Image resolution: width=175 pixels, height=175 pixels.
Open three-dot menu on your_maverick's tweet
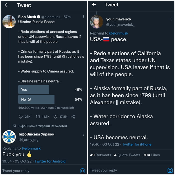click(x=171, y=19)
